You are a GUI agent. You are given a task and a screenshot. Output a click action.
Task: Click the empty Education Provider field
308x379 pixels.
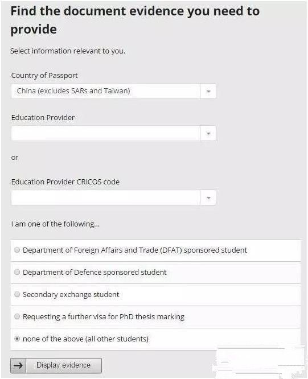106,133
